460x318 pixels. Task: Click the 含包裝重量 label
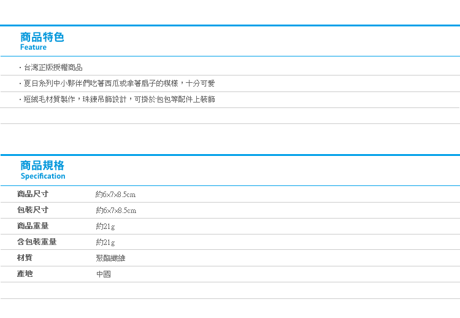coord(37,242)
